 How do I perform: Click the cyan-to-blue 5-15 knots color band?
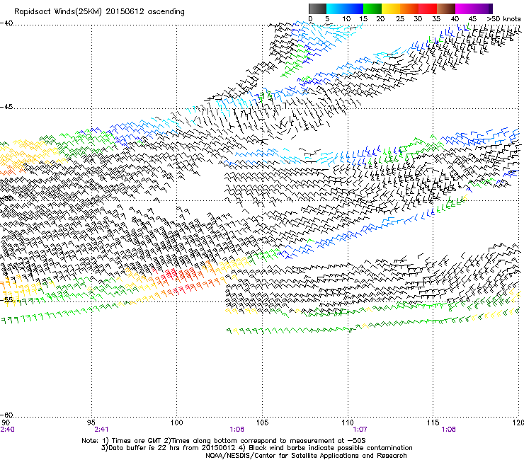click(x=345, y=8)
